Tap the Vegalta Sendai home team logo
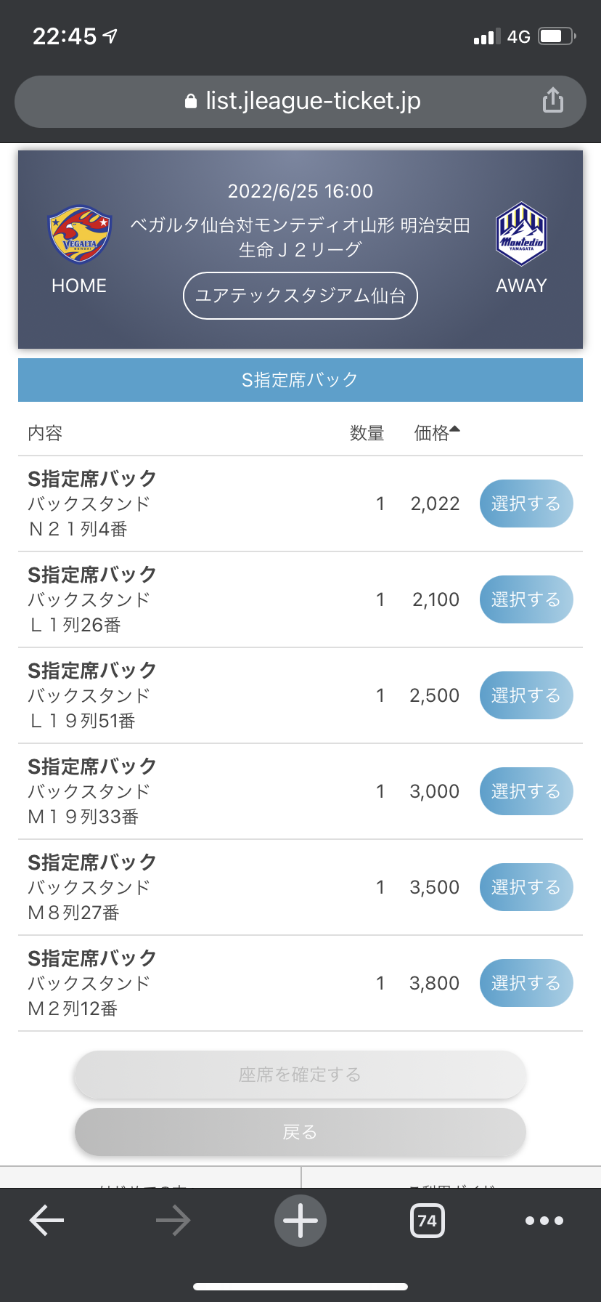Viewport: 601px width, 1302px height. pos(79,235)
